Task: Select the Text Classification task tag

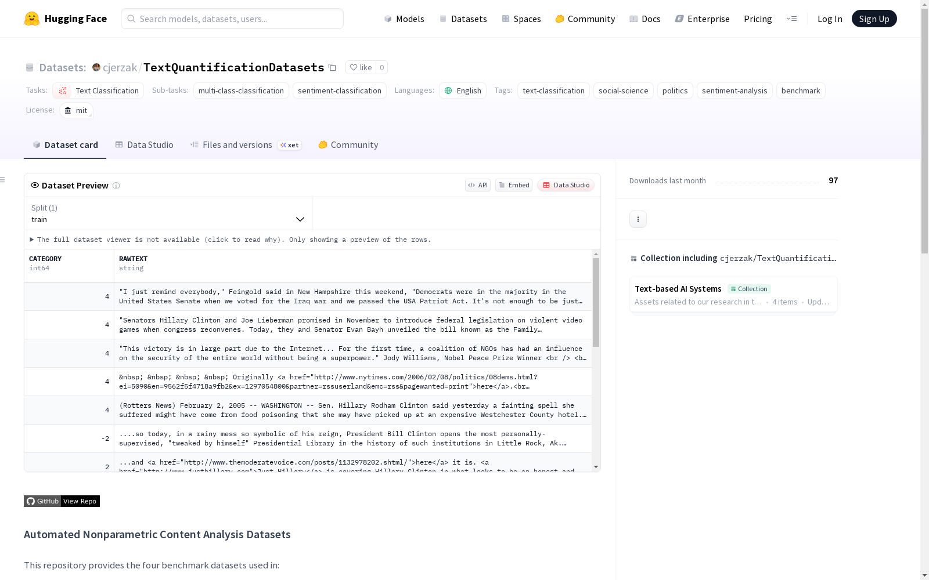Action: [x=98, y=90]
